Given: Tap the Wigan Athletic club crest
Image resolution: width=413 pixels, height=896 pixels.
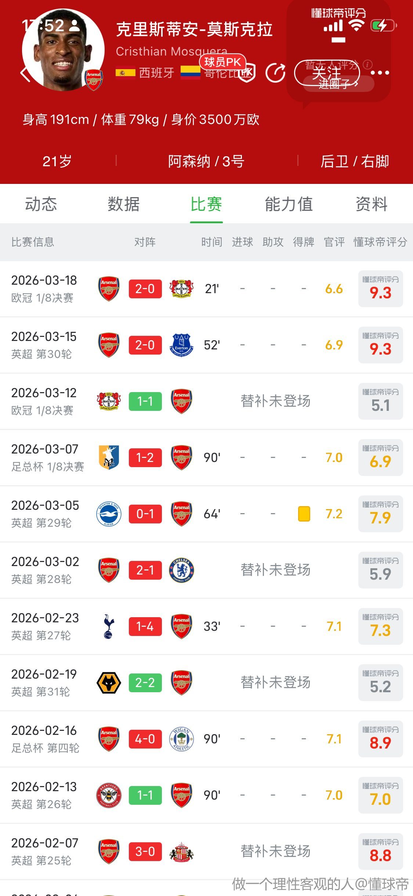Looking at the screenshot, I should [181, 739].
